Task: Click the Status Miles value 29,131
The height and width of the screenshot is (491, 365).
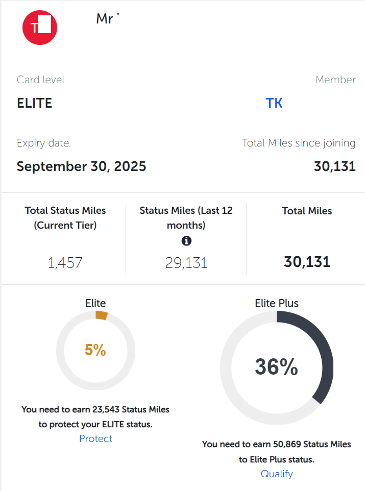Action: pos(186,263)
